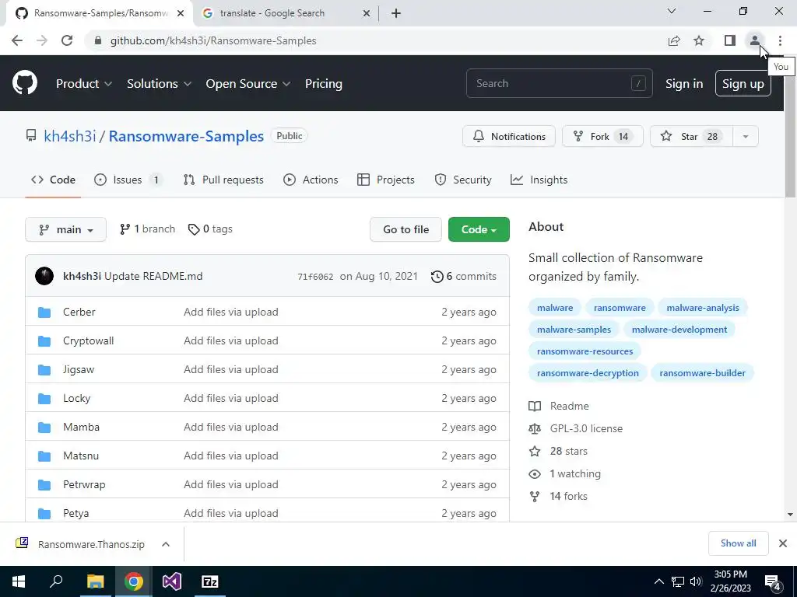Open the Jigsaw folder

point(79,369)
